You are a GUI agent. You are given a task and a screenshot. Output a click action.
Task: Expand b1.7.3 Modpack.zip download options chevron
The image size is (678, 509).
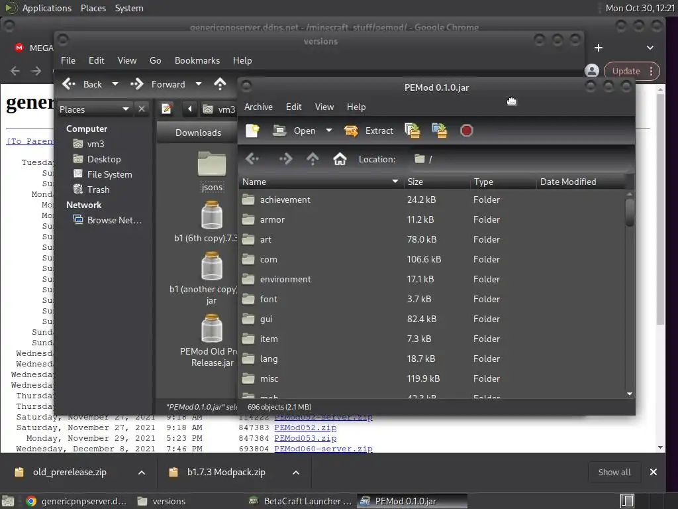[296, 472]
